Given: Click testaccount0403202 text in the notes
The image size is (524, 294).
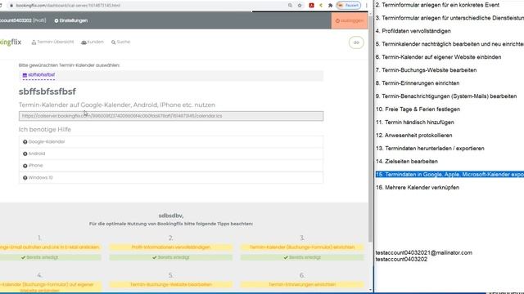Looking at the screenshot, I should (x=401, y=259).
